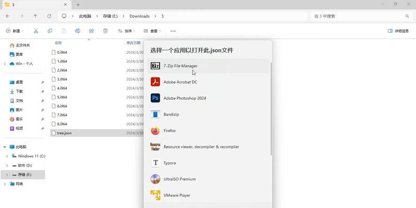
Task: Click the Cut scissors icon
Action: tap(36, 31)
